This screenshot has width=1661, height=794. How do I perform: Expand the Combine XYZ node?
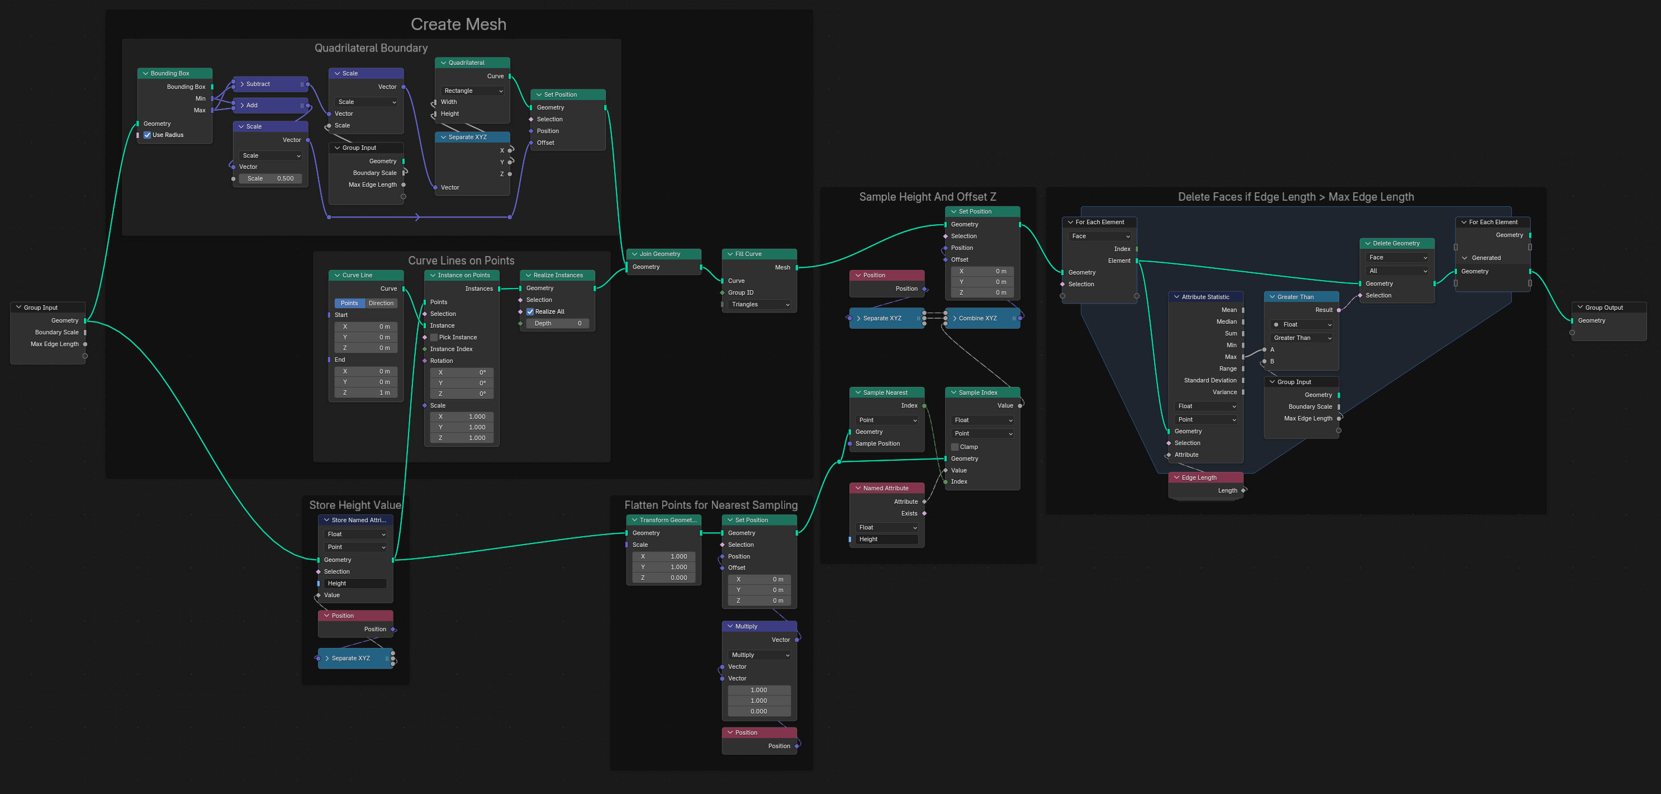955,319
